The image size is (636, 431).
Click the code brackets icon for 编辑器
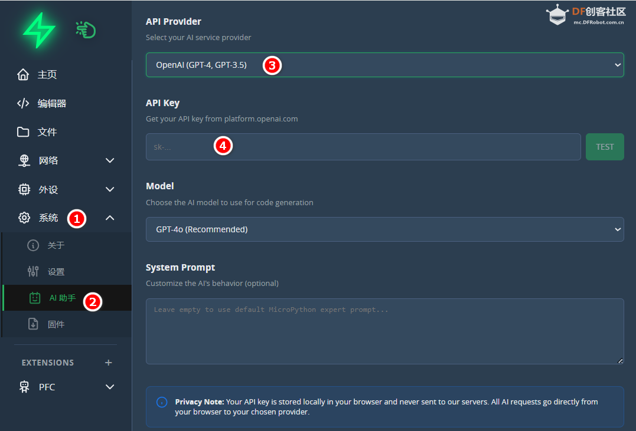[x=23, y=104]
